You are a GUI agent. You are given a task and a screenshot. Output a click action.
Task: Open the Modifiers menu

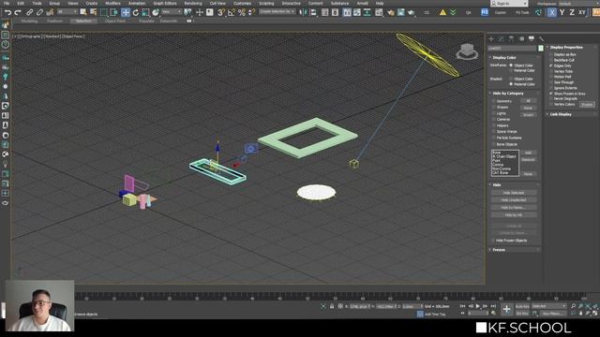[x=112, y=3]
